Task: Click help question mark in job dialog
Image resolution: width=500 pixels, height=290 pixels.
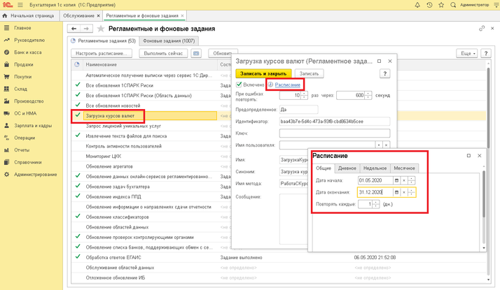Action: pos(384,73)
